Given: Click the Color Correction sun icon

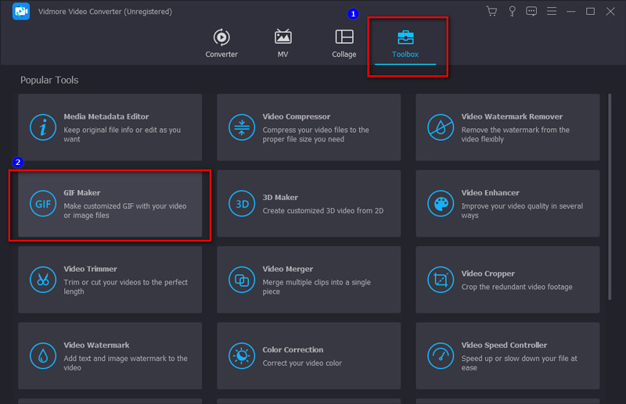Looking at the screenshot, I should [242, 356].
